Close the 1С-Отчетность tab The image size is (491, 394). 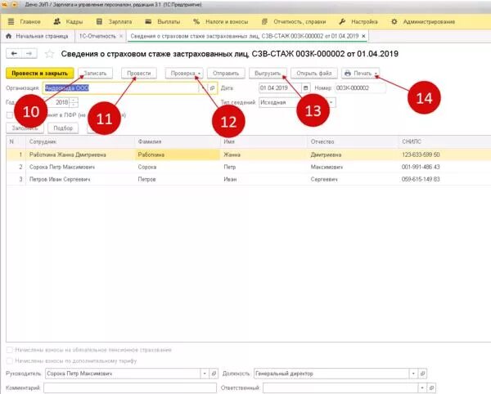121,36
